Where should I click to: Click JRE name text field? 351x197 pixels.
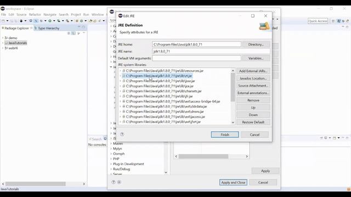coord(211,51)
